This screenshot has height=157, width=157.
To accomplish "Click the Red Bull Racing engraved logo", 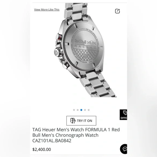I will click(85, 44).
